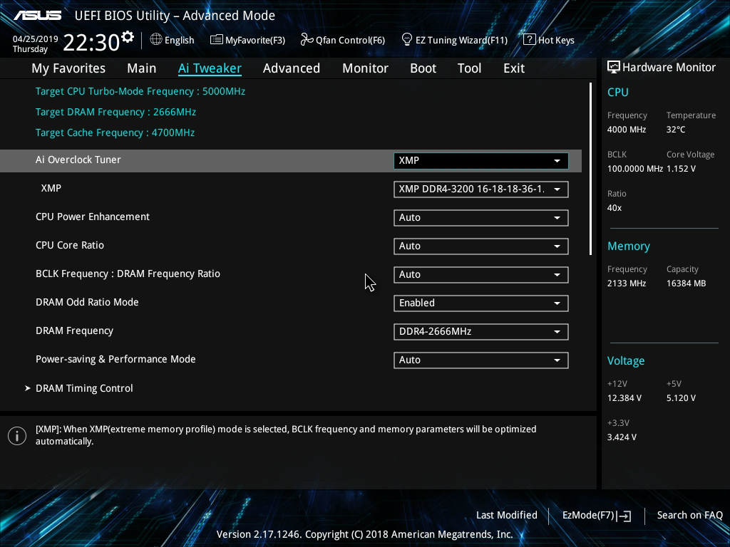
Task: Click the CPU frequency value 4000 MHz
Action: click(x=627, y=130)
